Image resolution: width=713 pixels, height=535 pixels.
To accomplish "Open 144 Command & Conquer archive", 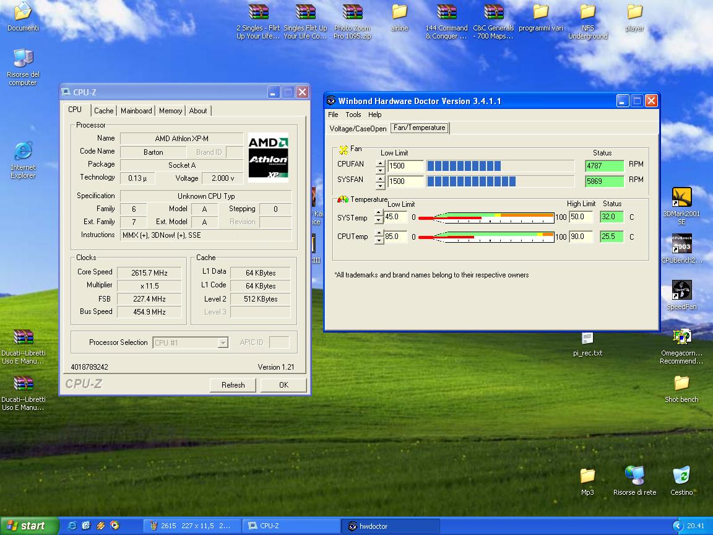I will pos(446,21).
